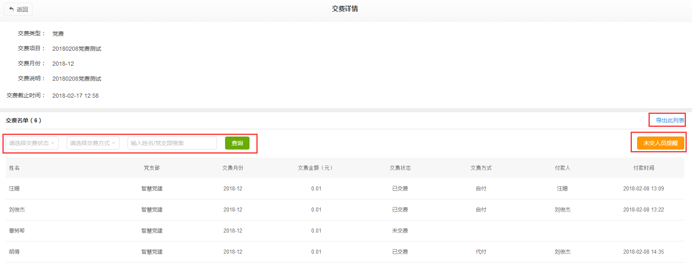Click the payer 刘俊杰 in 胡倩's row
The height and width of the screenshot is (265, 692).
coord(563,252)
